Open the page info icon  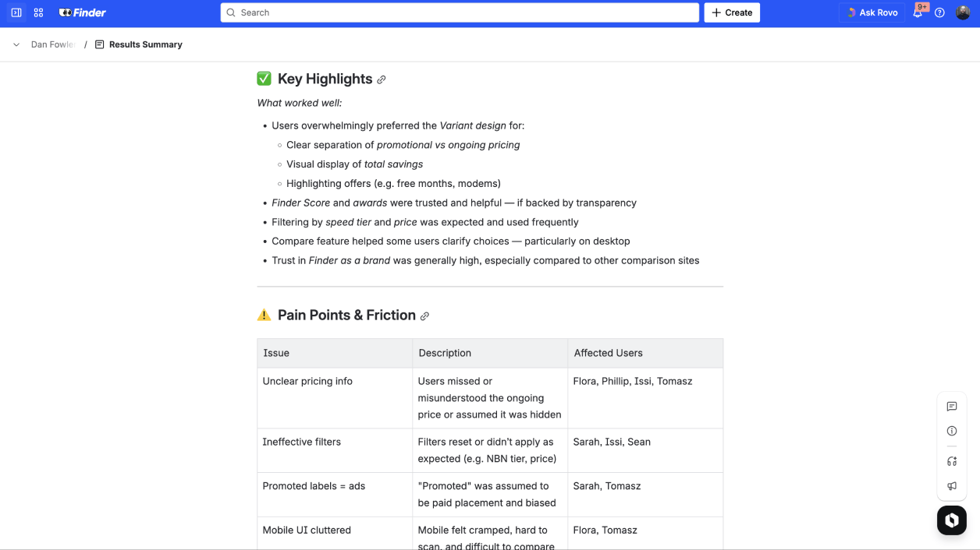(952, 431)
